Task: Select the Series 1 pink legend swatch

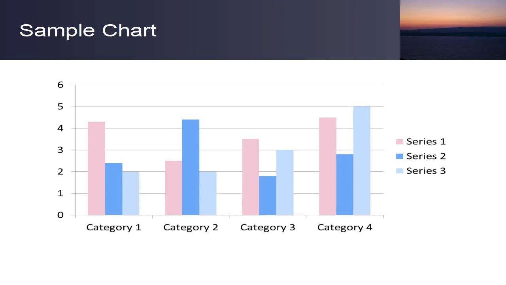Action: [x=400, y=142]
